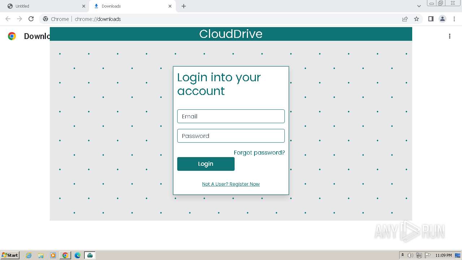Open network status tray icon
The width and height of the screenshot is (462, 260).
tap(419, 255)
